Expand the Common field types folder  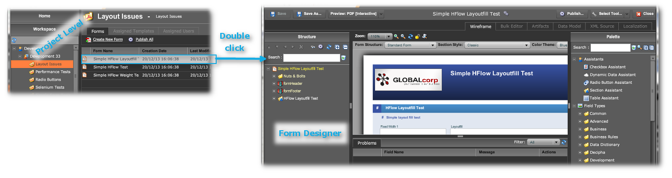580,114
